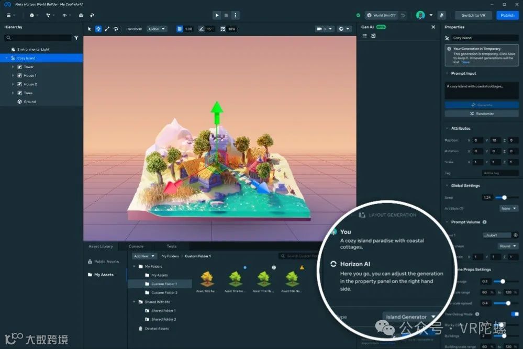Activate the scale tool
Image resolution: width=523 pixels, height=349 pixels.
(x=107, y=29)
